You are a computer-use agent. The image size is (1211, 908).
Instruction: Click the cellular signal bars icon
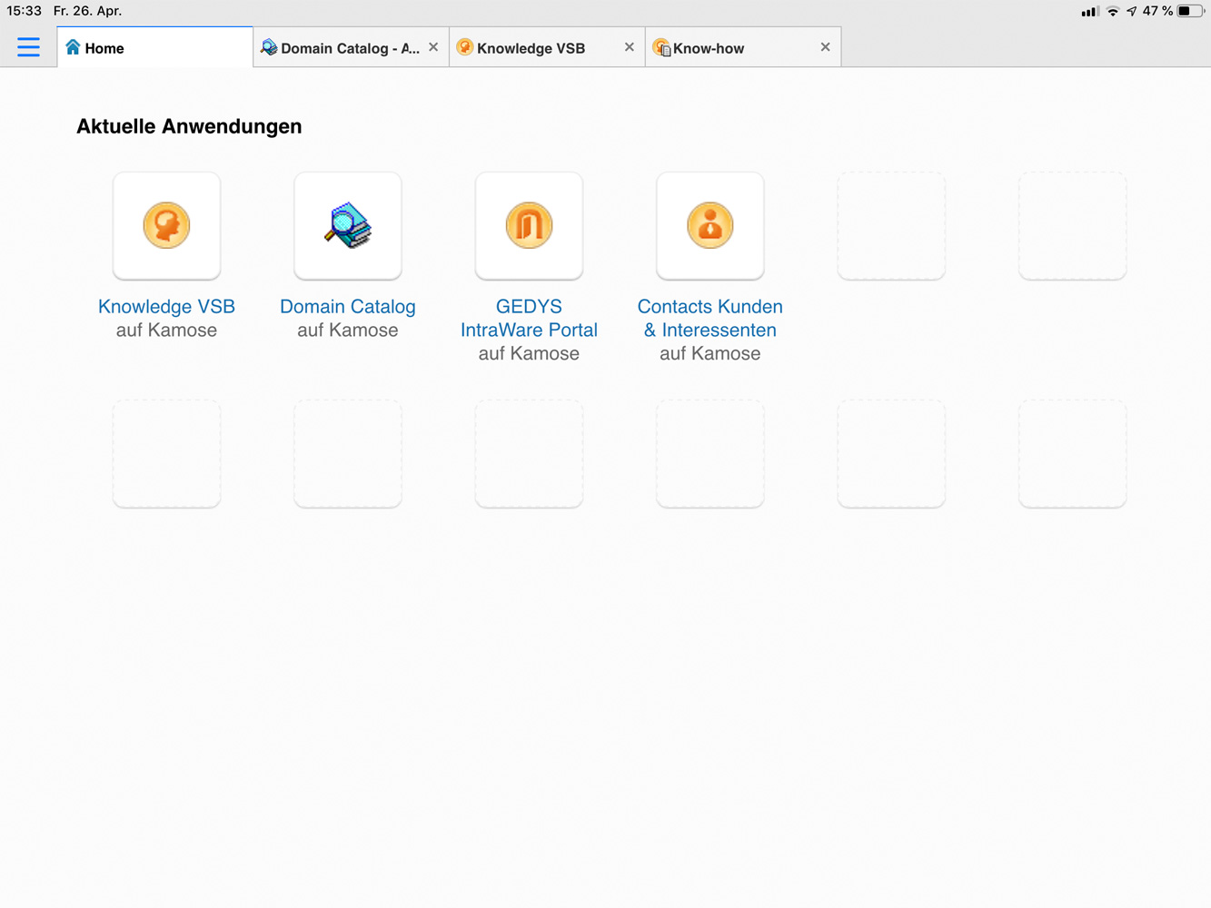[1089, 12]
